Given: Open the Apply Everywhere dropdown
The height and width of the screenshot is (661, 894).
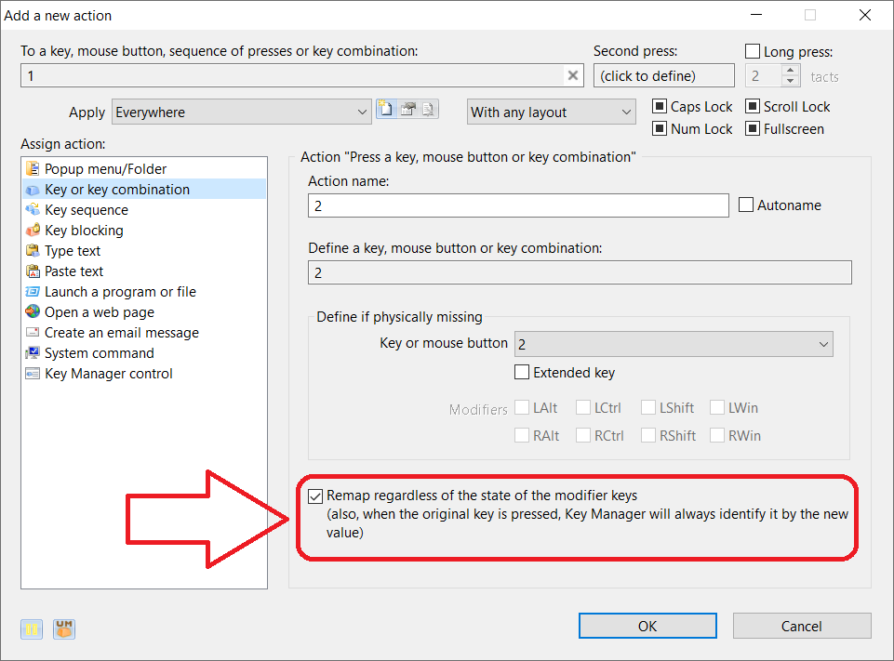Looking at the screenshot, I should (x=241, y=112).
